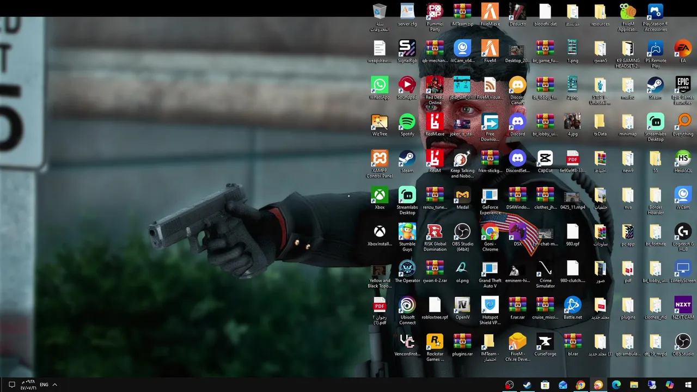
Task: Open Spotify from the desktop
Action: click(x=407, y=125)
